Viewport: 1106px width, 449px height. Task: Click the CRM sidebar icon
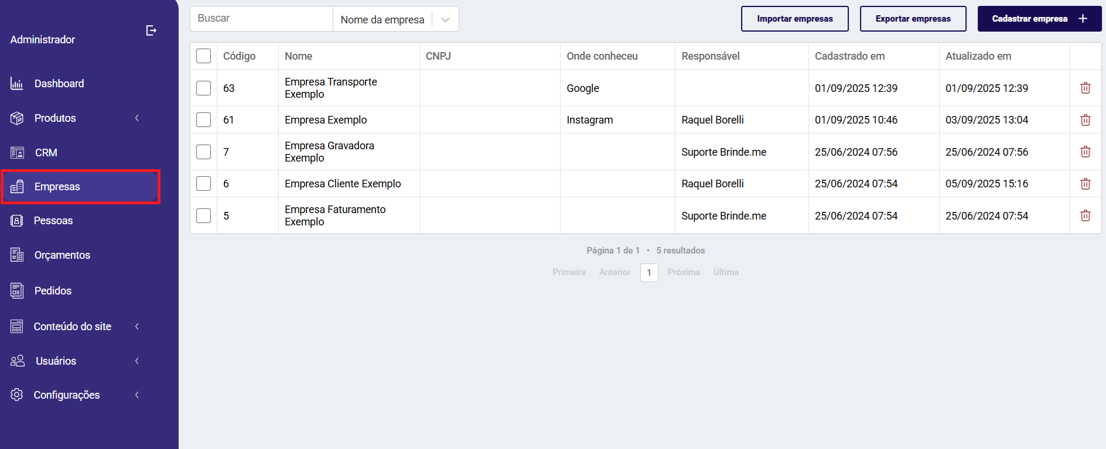[17, 153]
